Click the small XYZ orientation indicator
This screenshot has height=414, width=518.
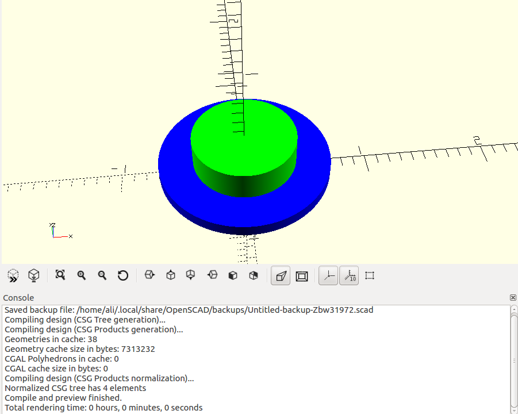(x=61, y=231)
